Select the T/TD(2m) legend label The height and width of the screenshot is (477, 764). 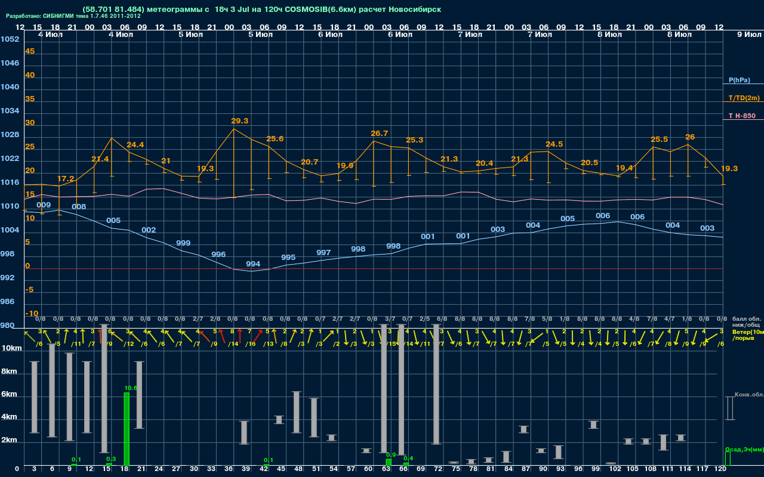pyautogui.click(x=744, y=98)
